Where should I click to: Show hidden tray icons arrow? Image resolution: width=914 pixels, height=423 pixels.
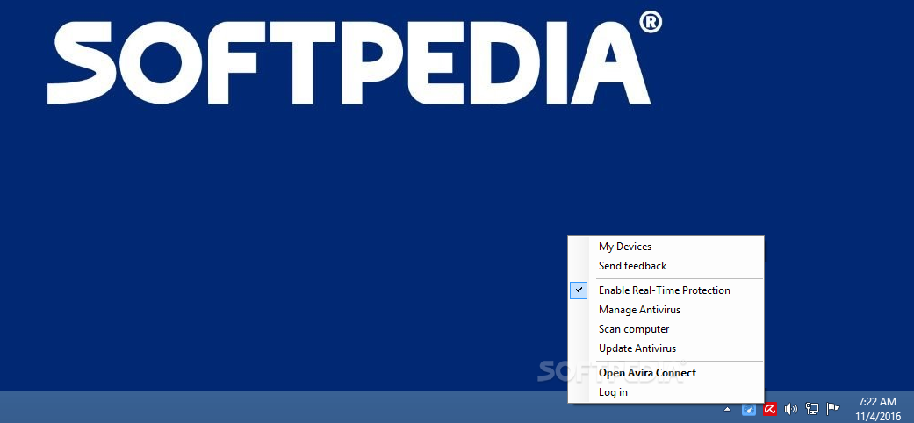click(x=727, y=409)
